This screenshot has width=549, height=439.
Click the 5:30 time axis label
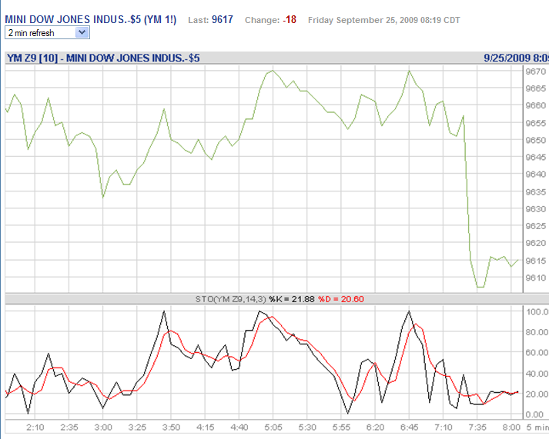[307, 427]
